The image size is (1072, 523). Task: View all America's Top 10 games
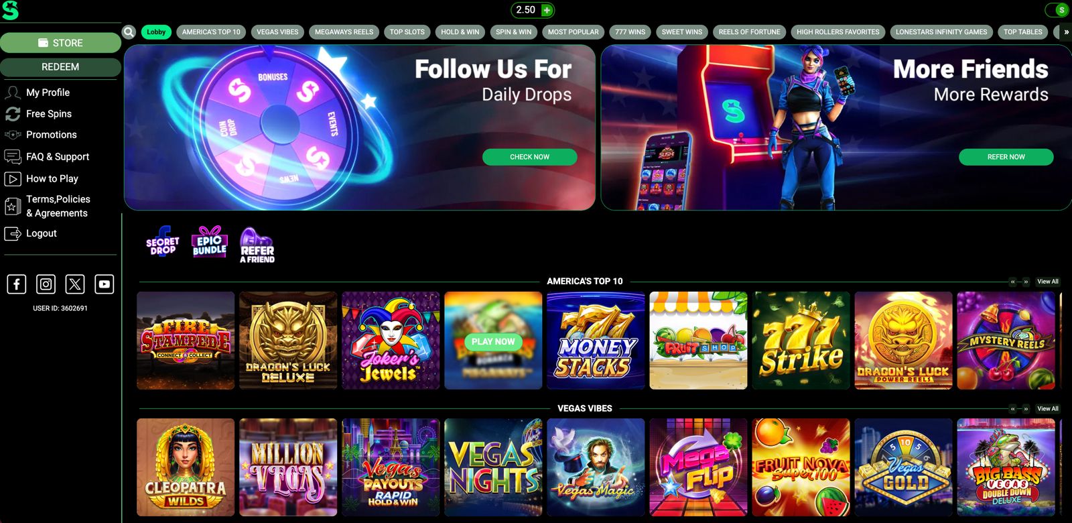[x=1048, y=282]
